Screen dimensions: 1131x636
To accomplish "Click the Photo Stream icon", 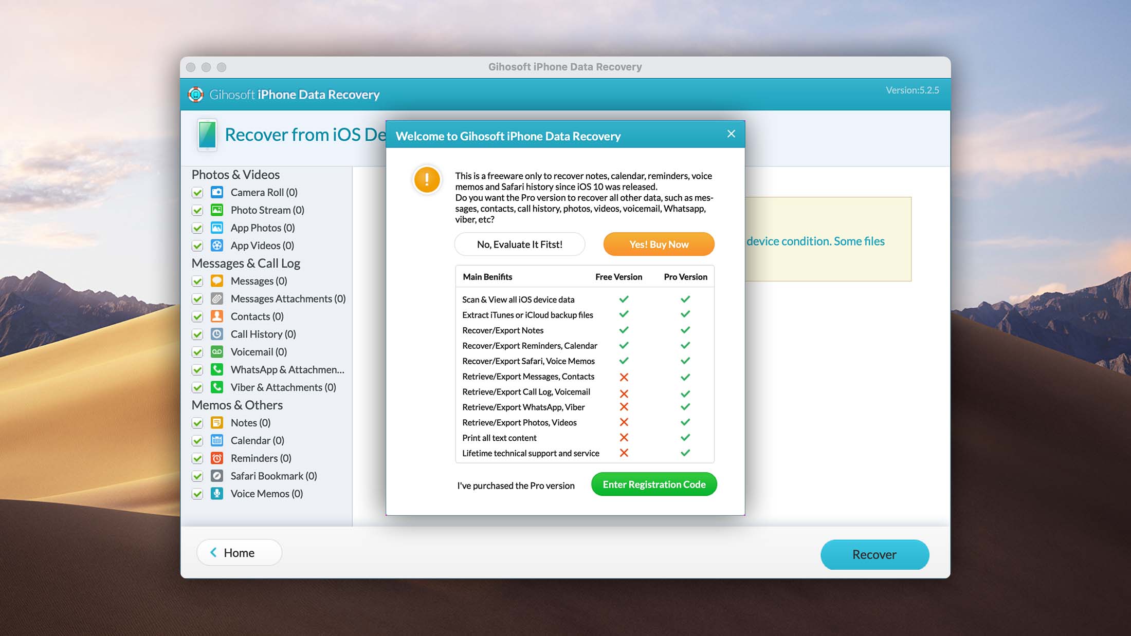I will point(217,210).
